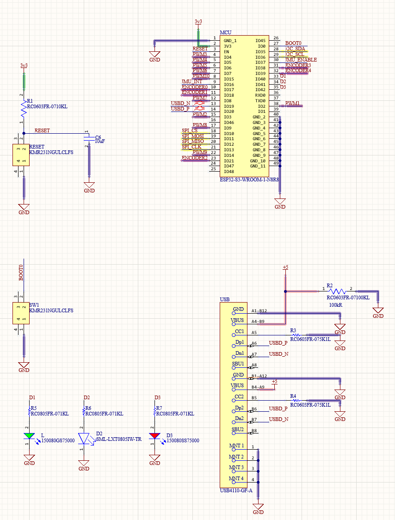This screenshot has height=520, width=395.
Task: Select the 100kR value text under R2
Action: 336,305
